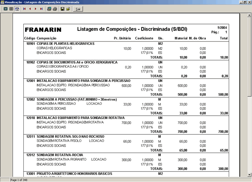The image size is (252, 182).
Task: Click total value 700,00 in the Total column
Action: coord(223,132)
